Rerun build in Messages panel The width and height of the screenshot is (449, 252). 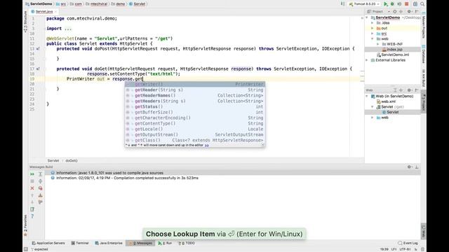pos(32,174)
